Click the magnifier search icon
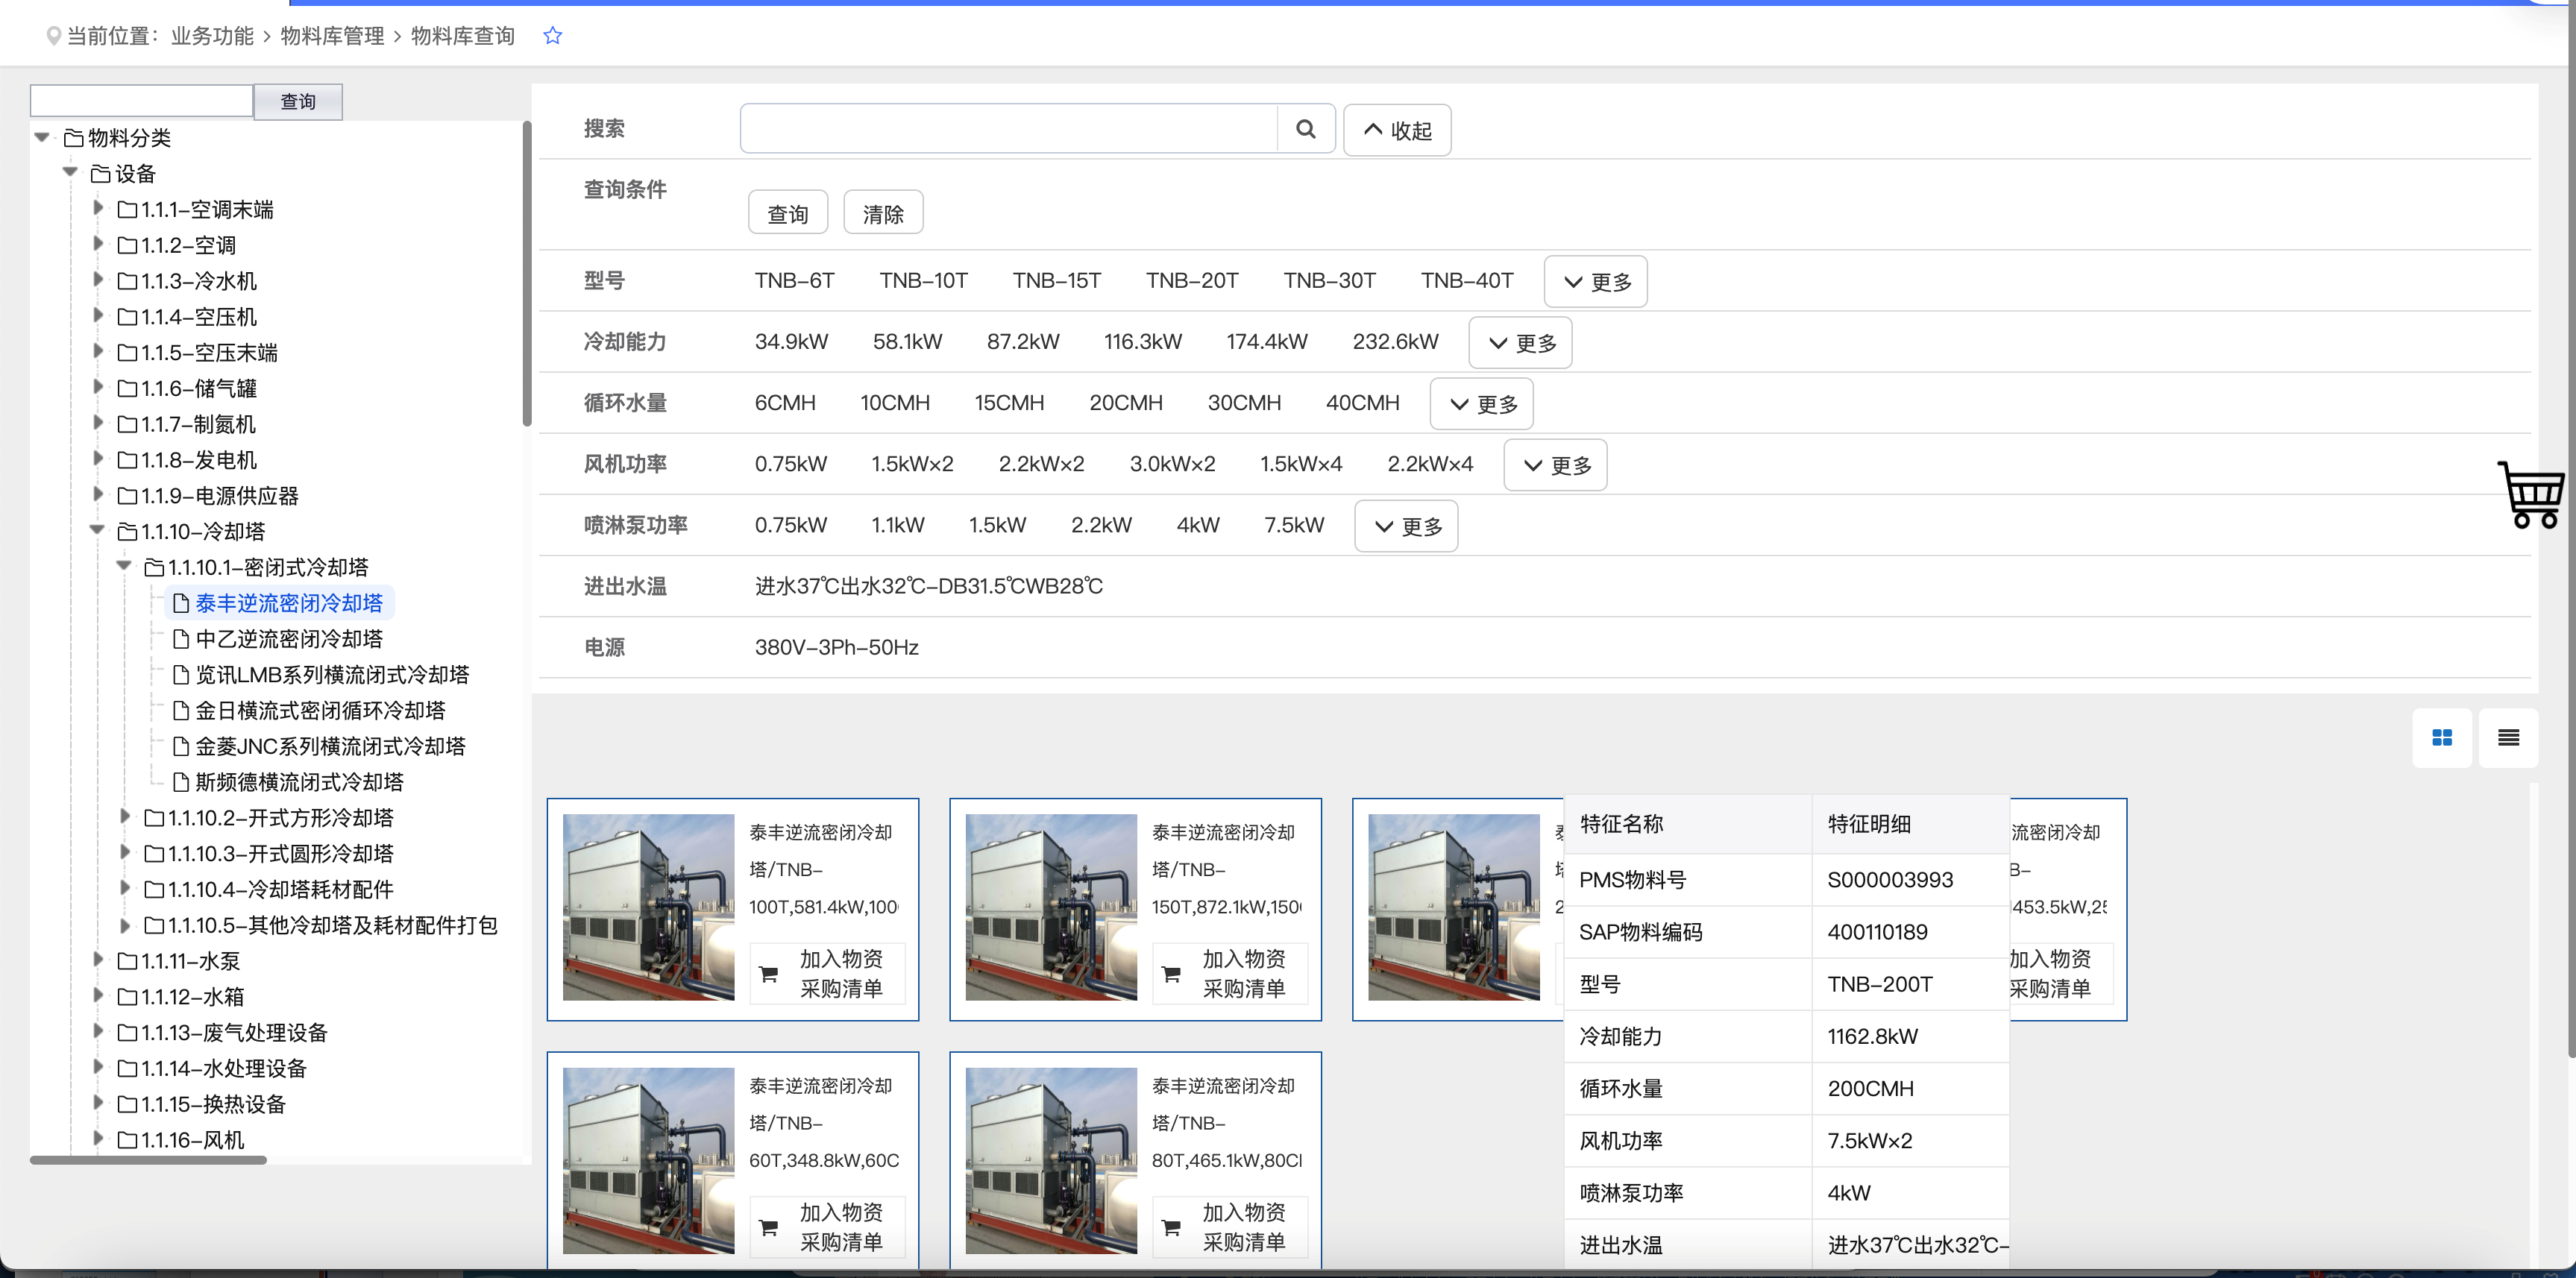Image resolution: width=2576 pixels, height=1278 pixels. tap(1305, 129)
